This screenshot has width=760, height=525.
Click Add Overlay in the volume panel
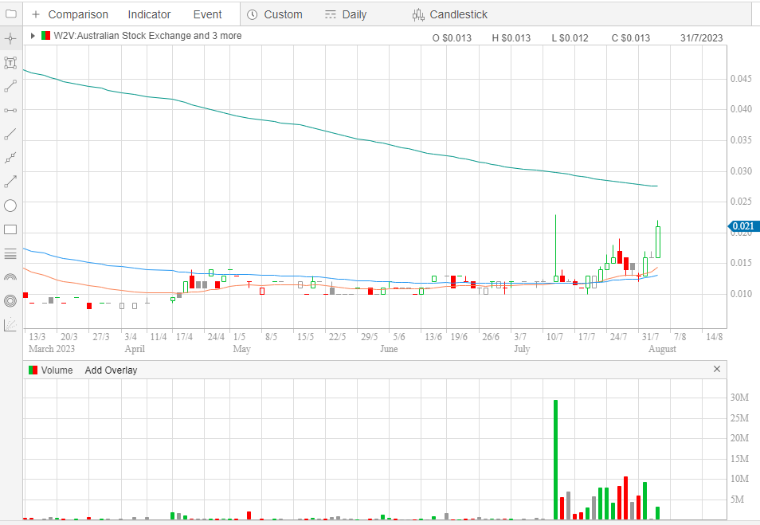tap(111, 370)
